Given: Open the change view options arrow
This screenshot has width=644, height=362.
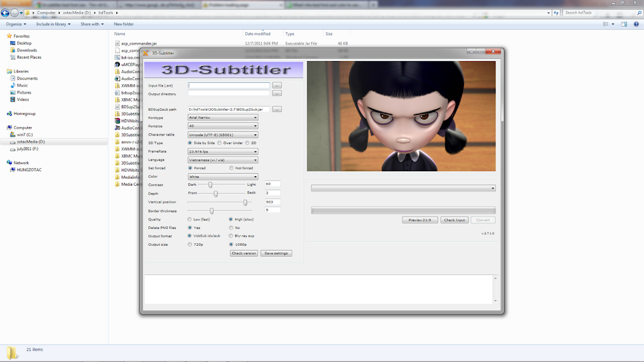Looking at the screenshot, I should (x=612, y=24).
